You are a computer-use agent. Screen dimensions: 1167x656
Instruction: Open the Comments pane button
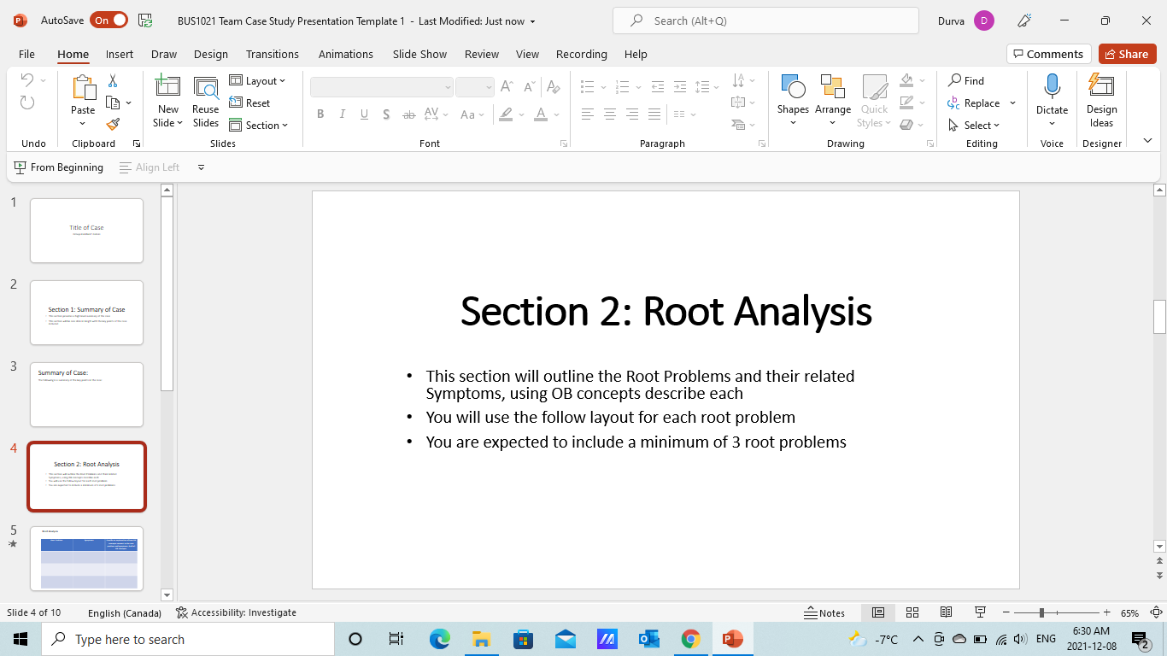(1048, 54)
